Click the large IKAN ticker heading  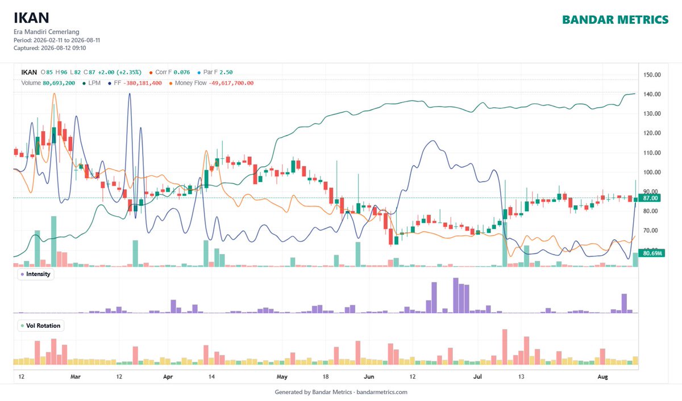pos(32,18)
